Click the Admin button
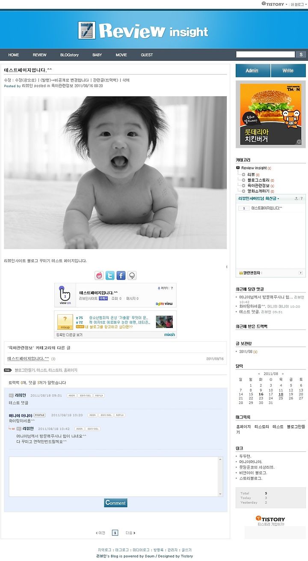This screenshot has height=561, width=308. pos(253,71)
